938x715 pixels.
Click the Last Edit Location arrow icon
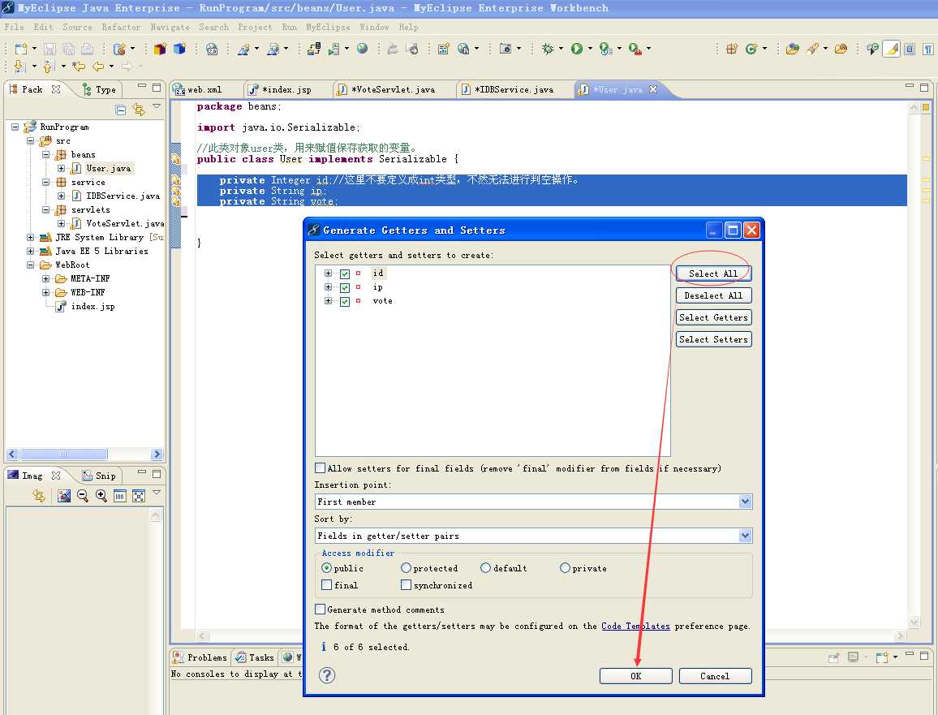pyautogui.click(x=79, y=67)
